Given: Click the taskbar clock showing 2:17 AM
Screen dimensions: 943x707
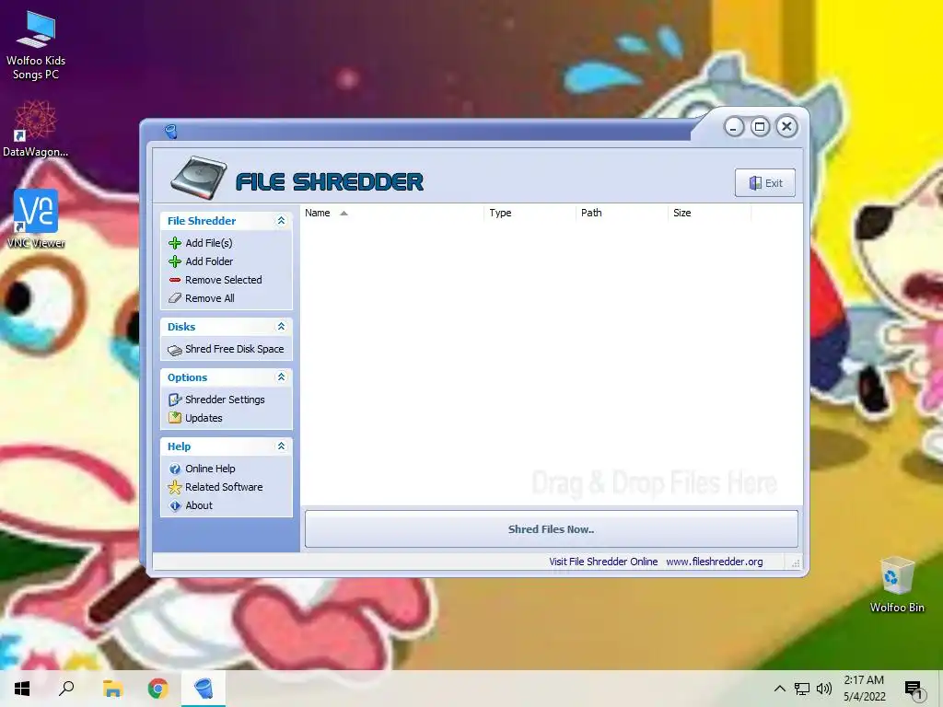Looking at the screenshot, I should (864, 689).
